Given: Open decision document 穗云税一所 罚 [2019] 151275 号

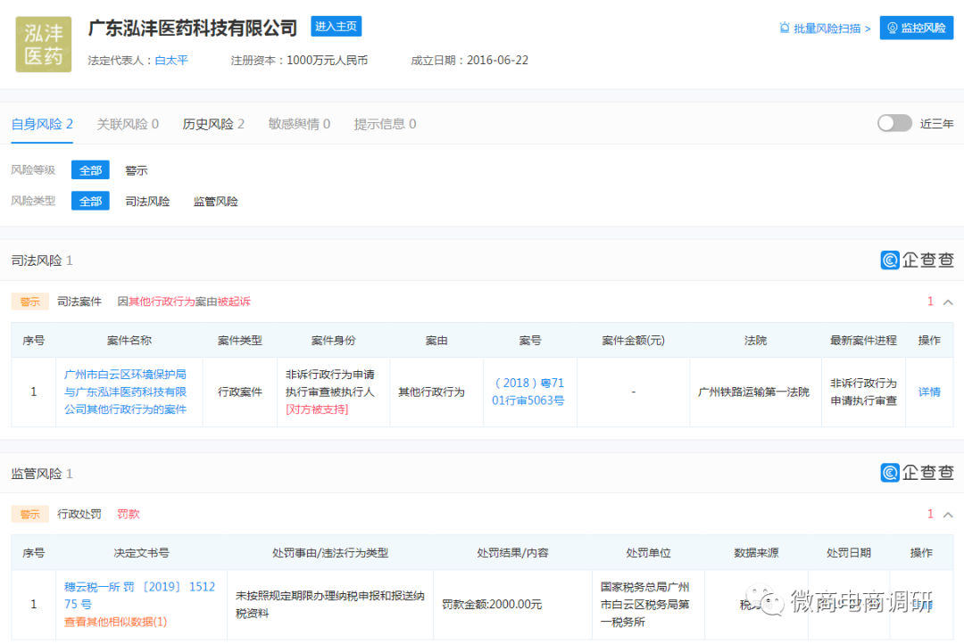Looking at the screenshot, I should [139, 596].
